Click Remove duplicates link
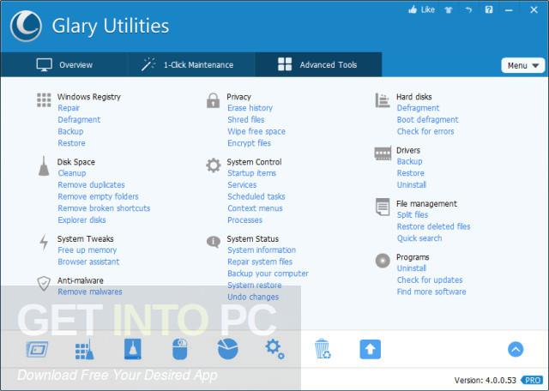 92,185
